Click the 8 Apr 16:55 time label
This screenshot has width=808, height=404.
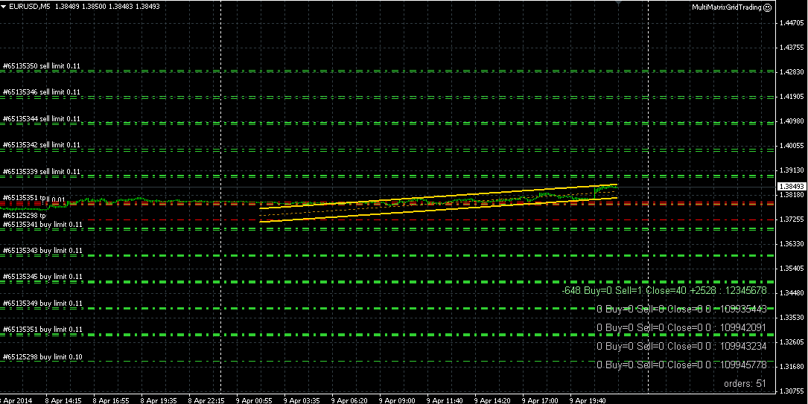pos(111,400)
